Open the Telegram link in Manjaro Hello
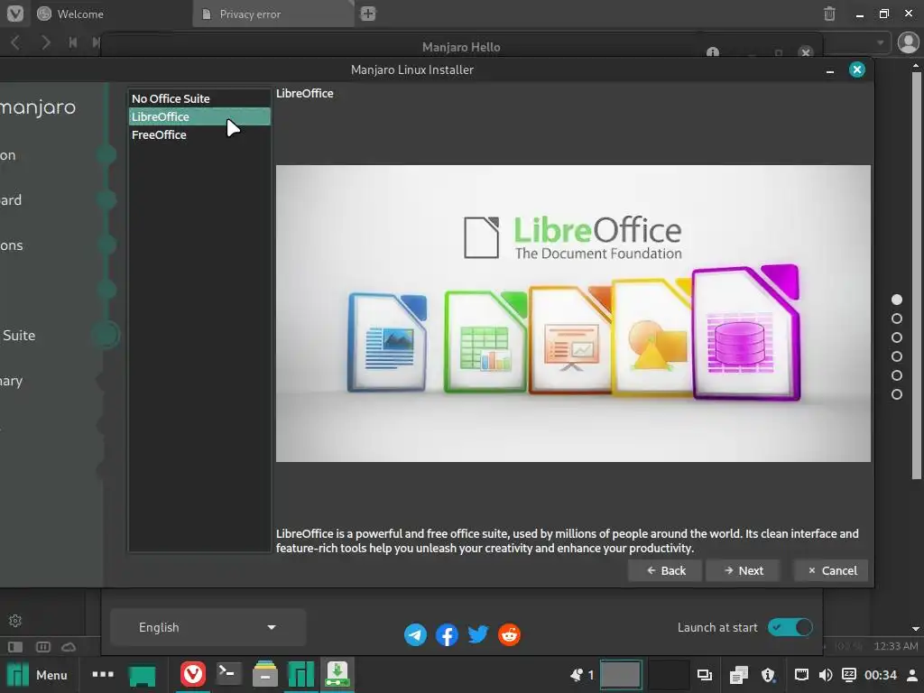The height and width of the screenshot is (693, 924). click(x=415, y=634)
